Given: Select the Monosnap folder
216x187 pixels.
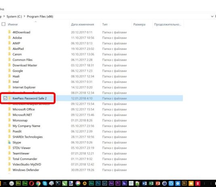Looking at the screenshot, I should [20, 120].
